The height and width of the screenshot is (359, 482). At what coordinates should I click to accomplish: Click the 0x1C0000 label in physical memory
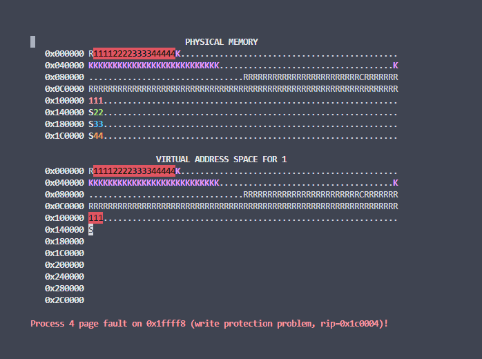click(64, 136)
